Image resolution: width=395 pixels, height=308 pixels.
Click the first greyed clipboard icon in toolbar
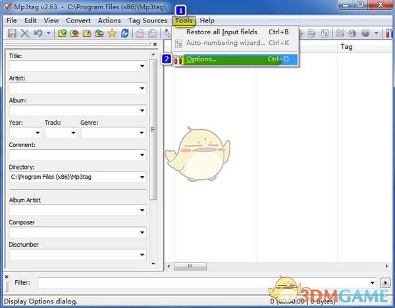(x=140, y=33)
